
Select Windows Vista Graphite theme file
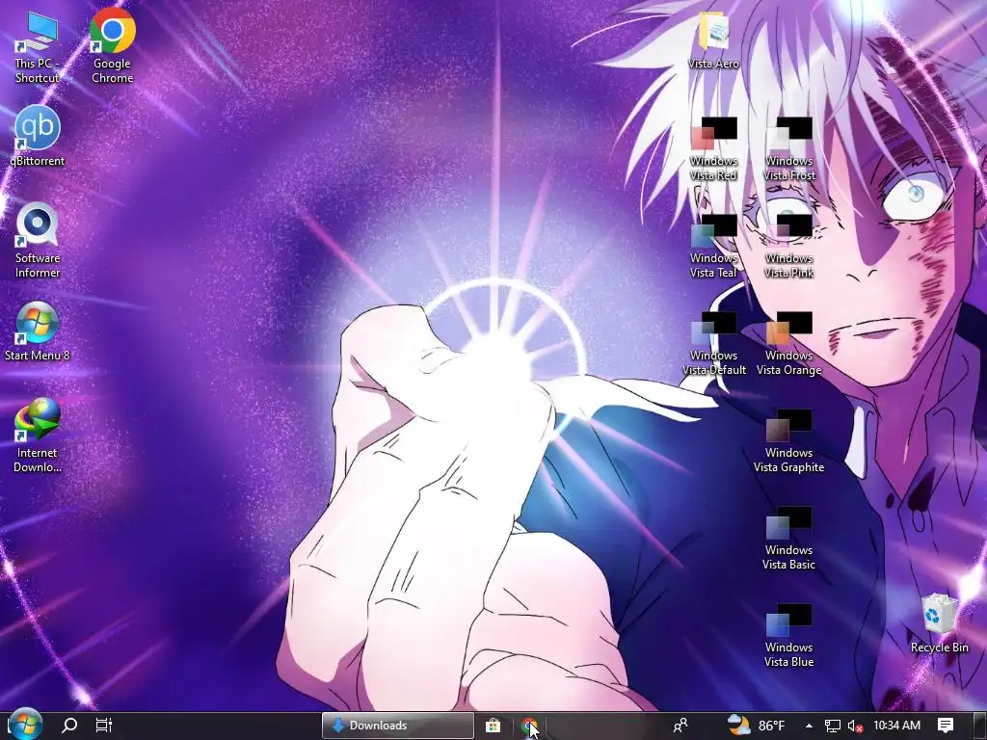[x=788, y=441]
